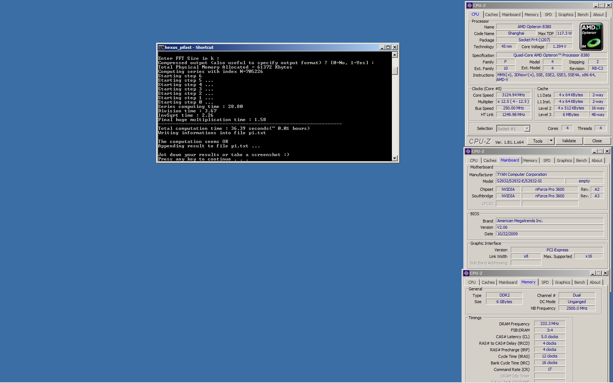
Task: Select the Graphics tab in the top CPU-Z window
Action: [566, 15]
